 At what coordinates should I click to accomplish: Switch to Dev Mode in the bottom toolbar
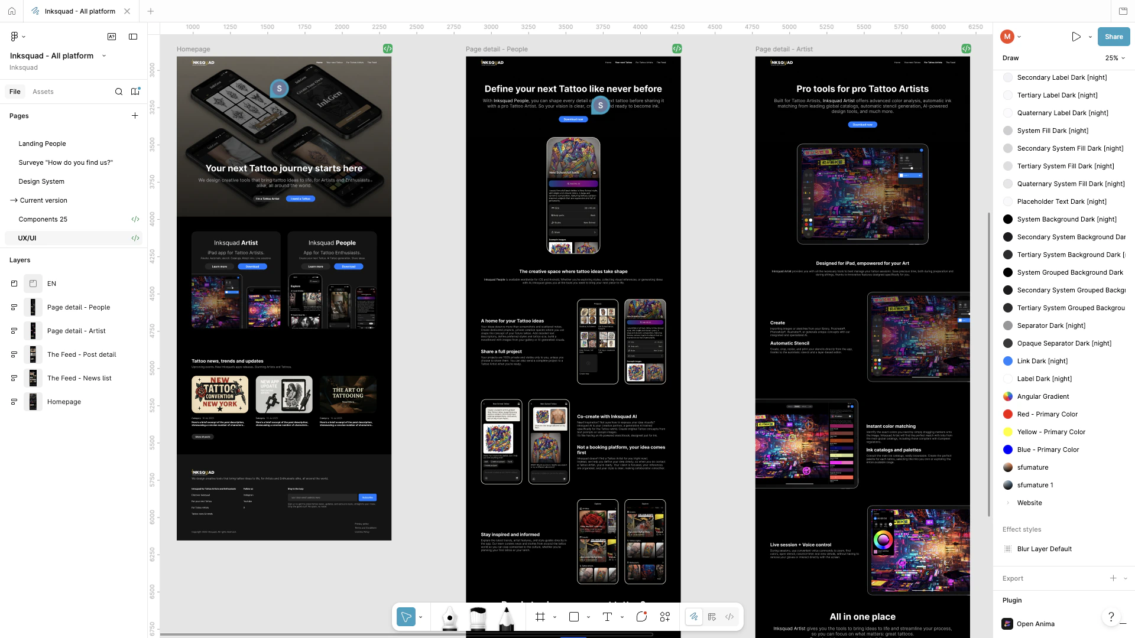[x=729, y=617]
